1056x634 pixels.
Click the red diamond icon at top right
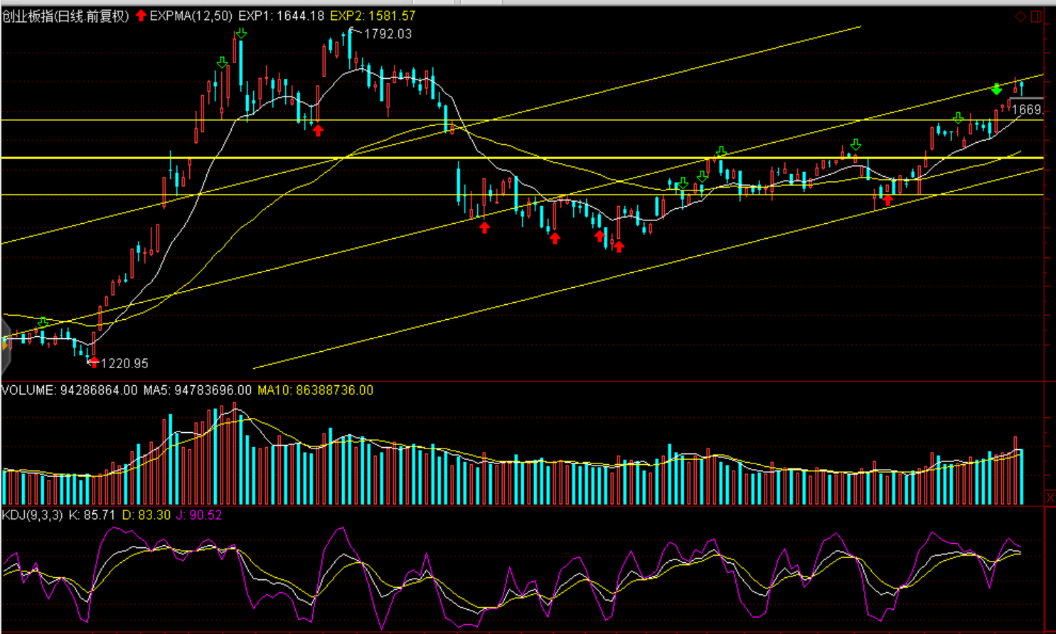pos(1020,16)
